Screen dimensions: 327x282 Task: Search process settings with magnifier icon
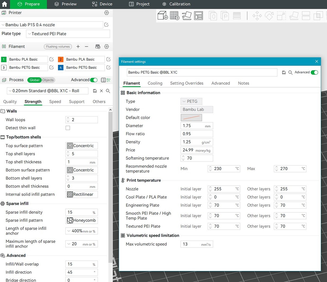[108, 91]
